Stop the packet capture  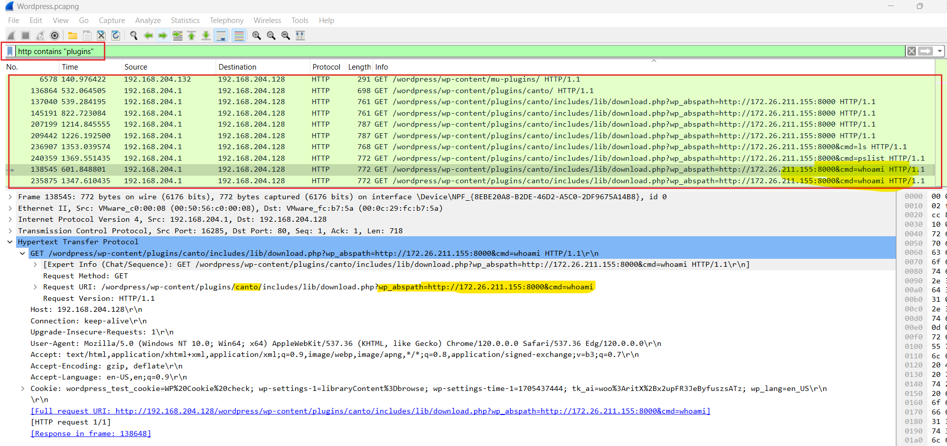point(26,36)
